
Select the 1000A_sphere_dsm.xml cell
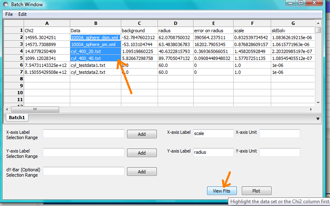click(95, 37)
